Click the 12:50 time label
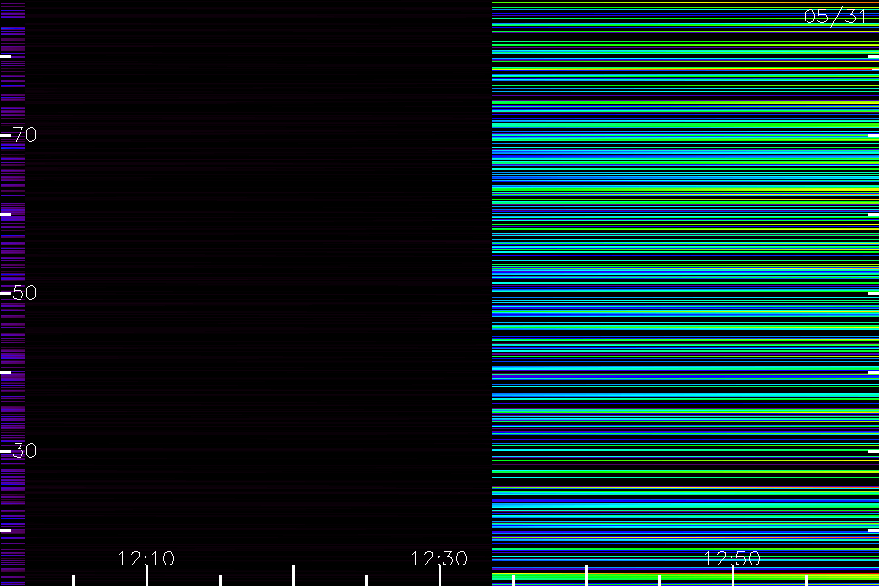 click(x=732, y=558)
